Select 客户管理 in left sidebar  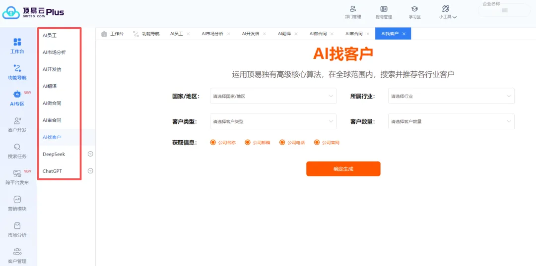[x=17, y=256]
